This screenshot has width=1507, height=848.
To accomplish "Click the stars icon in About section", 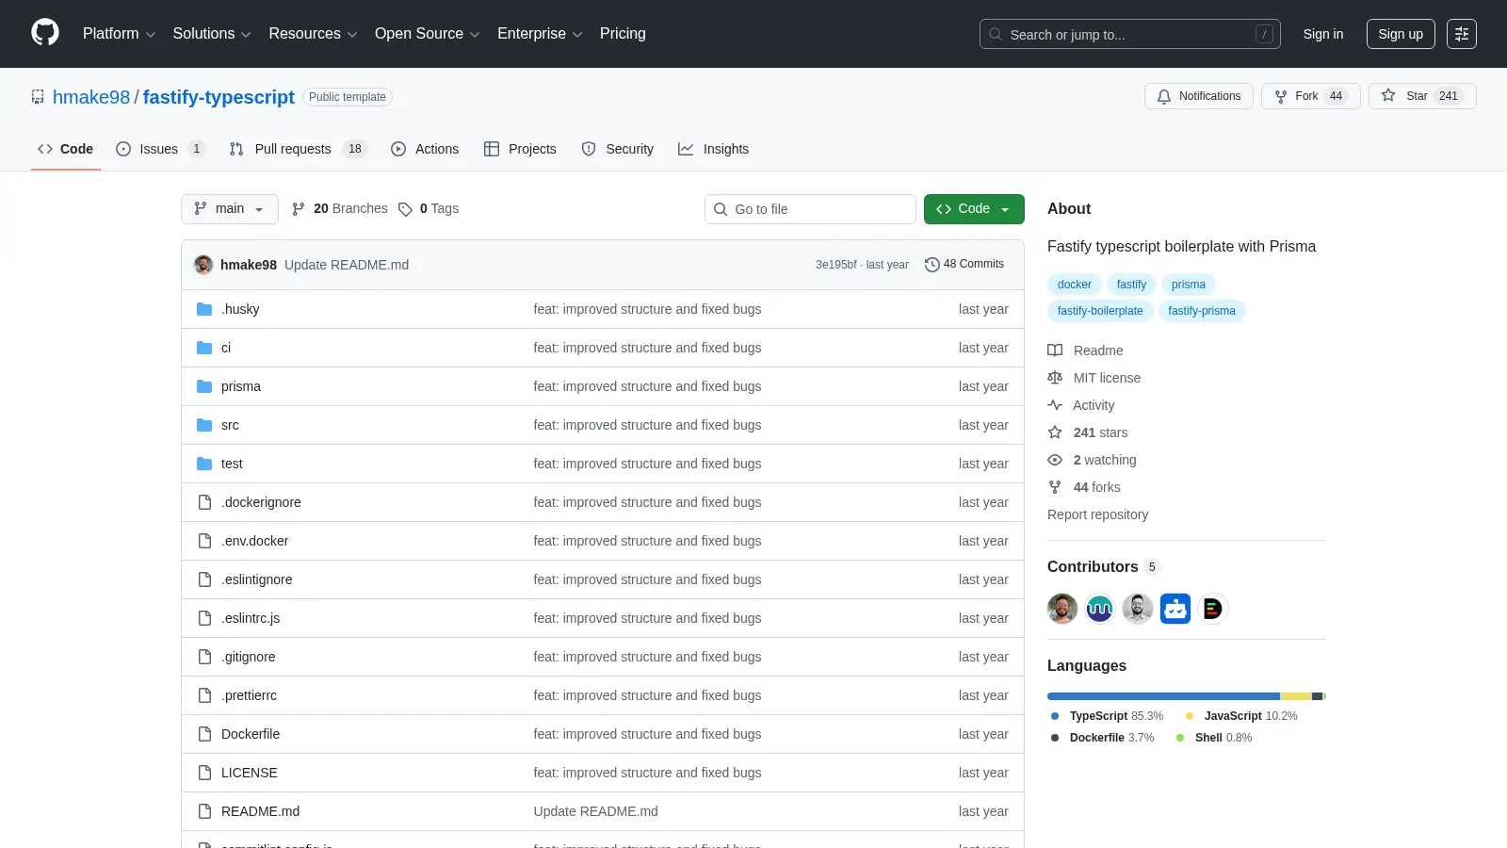I will click(x=1055, y=432).
